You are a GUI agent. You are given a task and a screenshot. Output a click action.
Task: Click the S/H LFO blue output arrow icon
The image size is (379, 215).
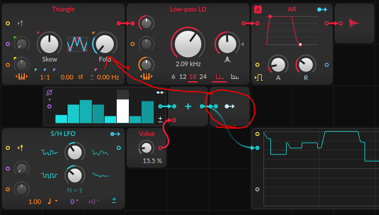click(116, 134)
